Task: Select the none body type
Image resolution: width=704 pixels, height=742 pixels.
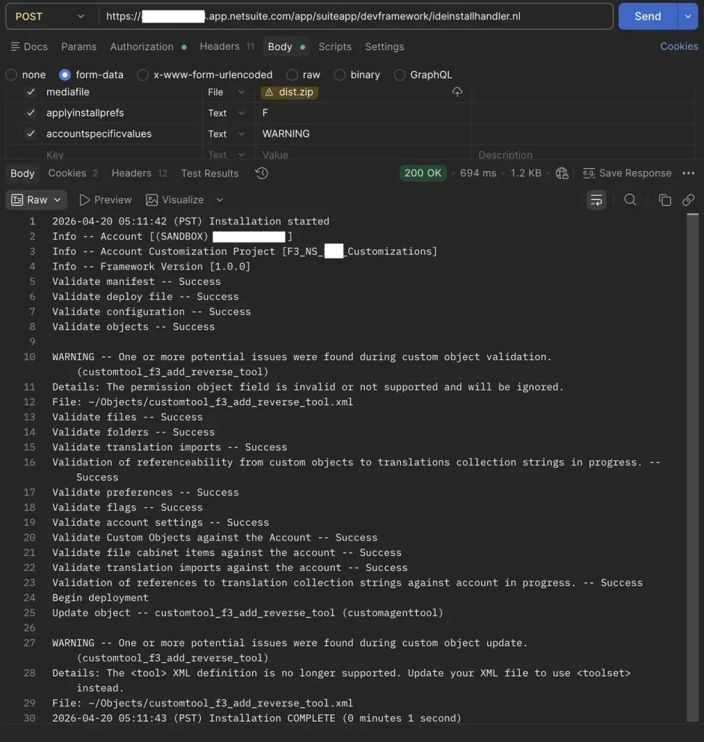Action: pos(12,75)
